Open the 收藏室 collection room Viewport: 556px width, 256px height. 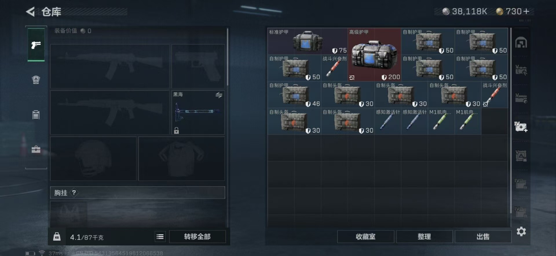click(x=365, y=237)
